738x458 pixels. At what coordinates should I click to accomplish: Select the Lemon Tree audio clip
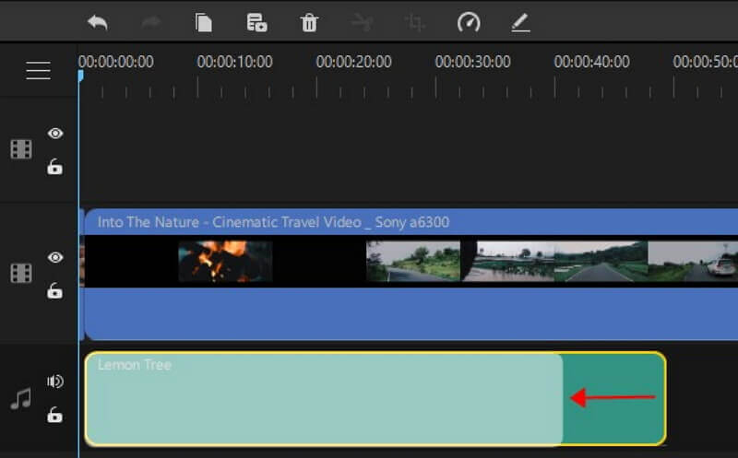375,398
